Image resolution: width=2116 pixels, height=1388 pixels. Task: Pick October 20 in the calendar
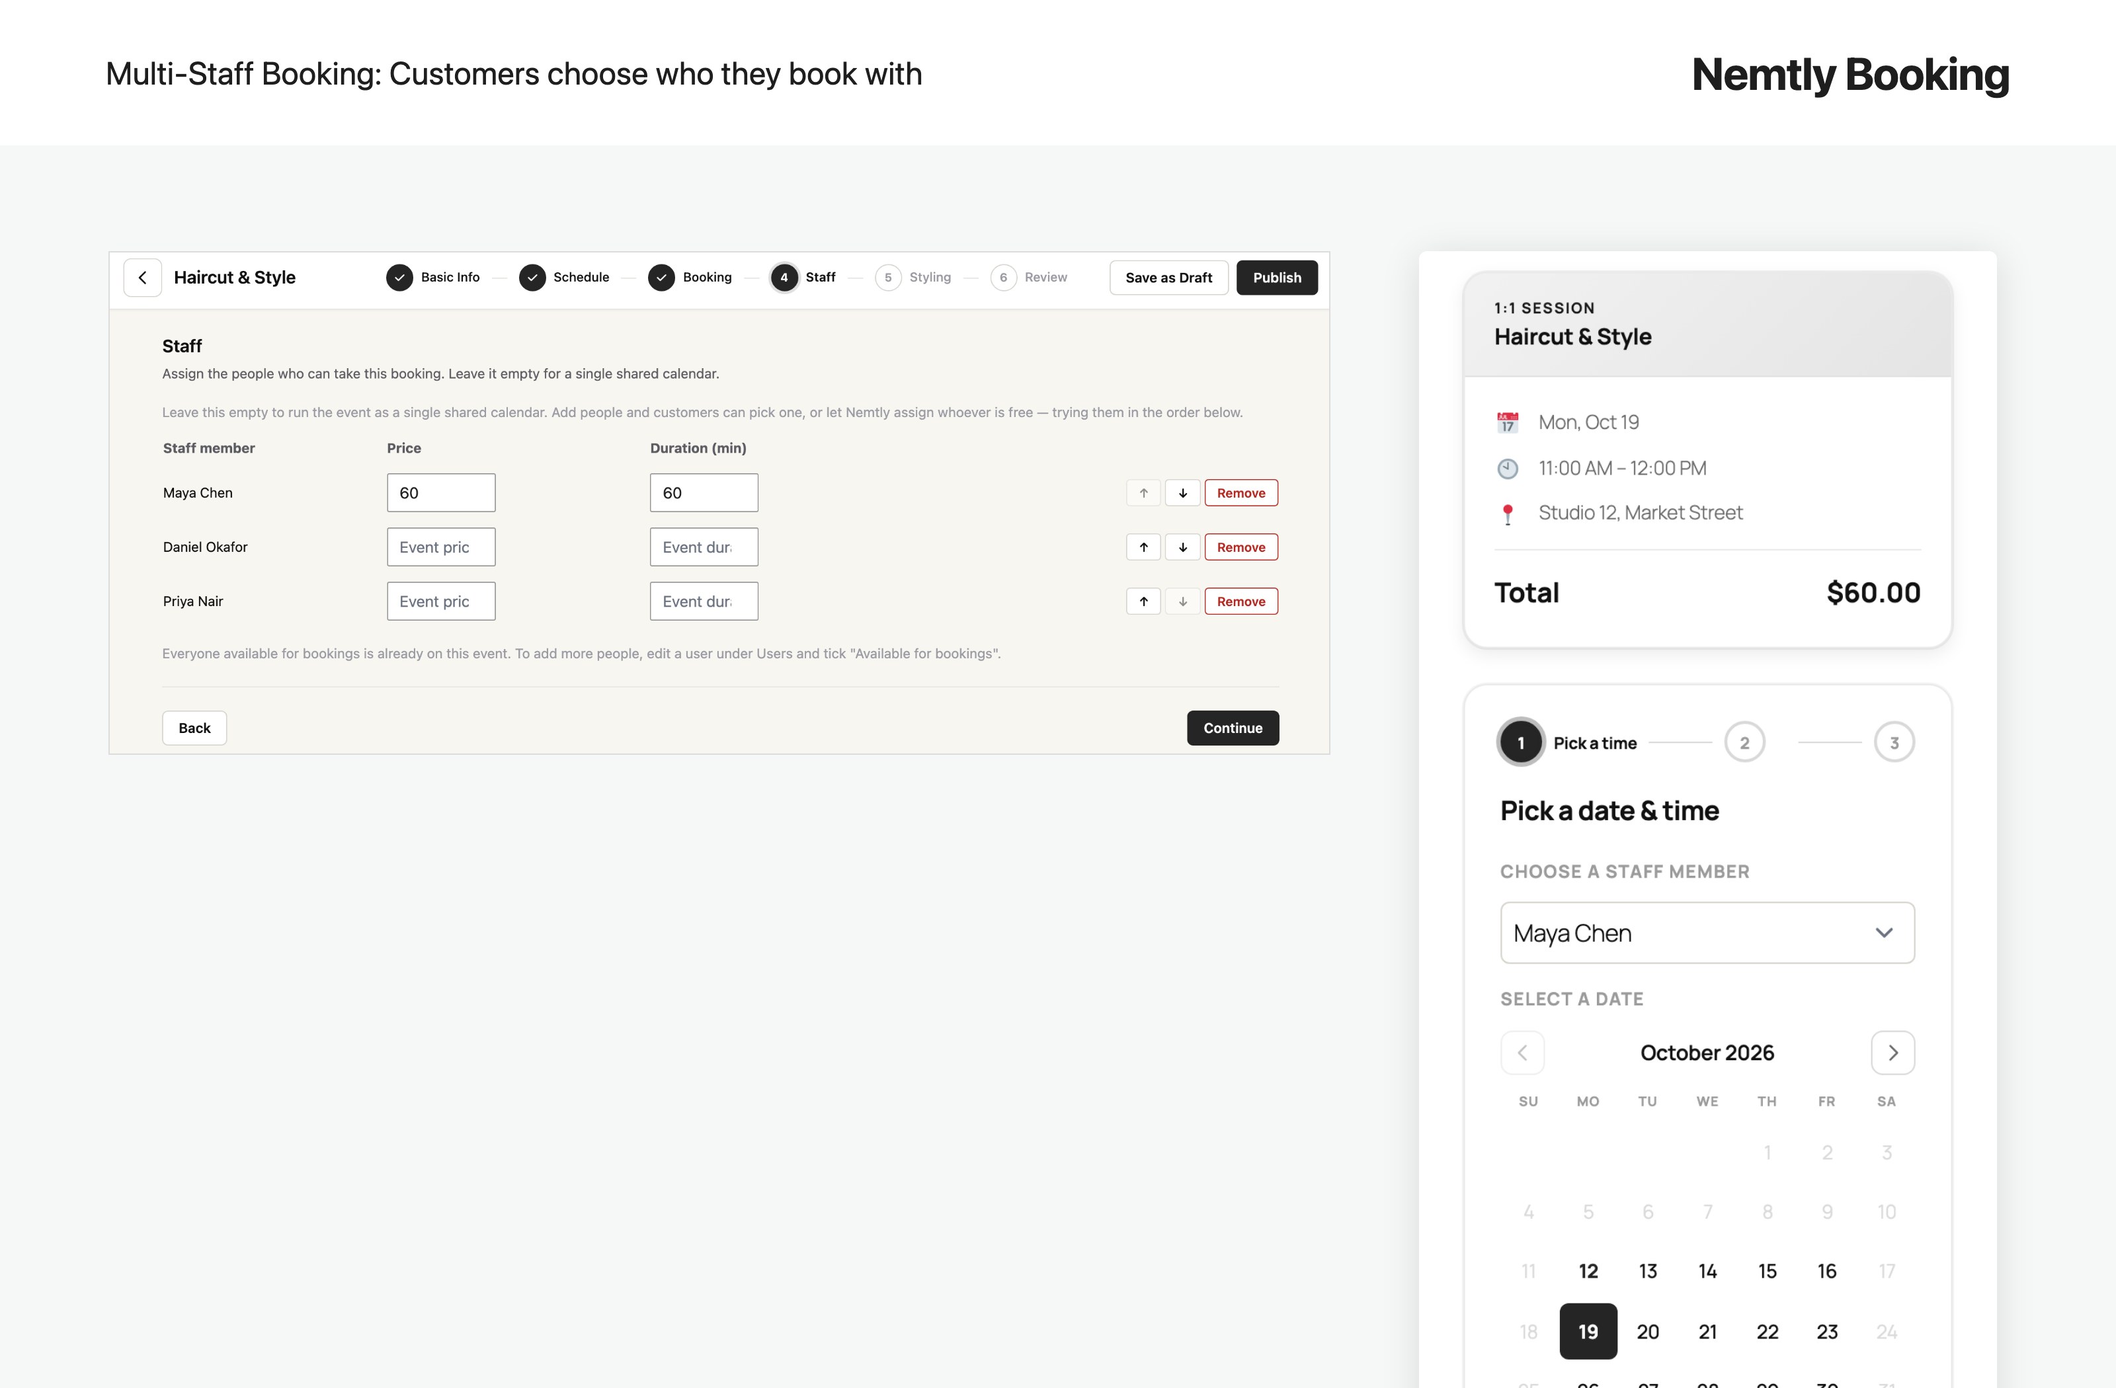pyautogui.click(x=1647, y=1331)
